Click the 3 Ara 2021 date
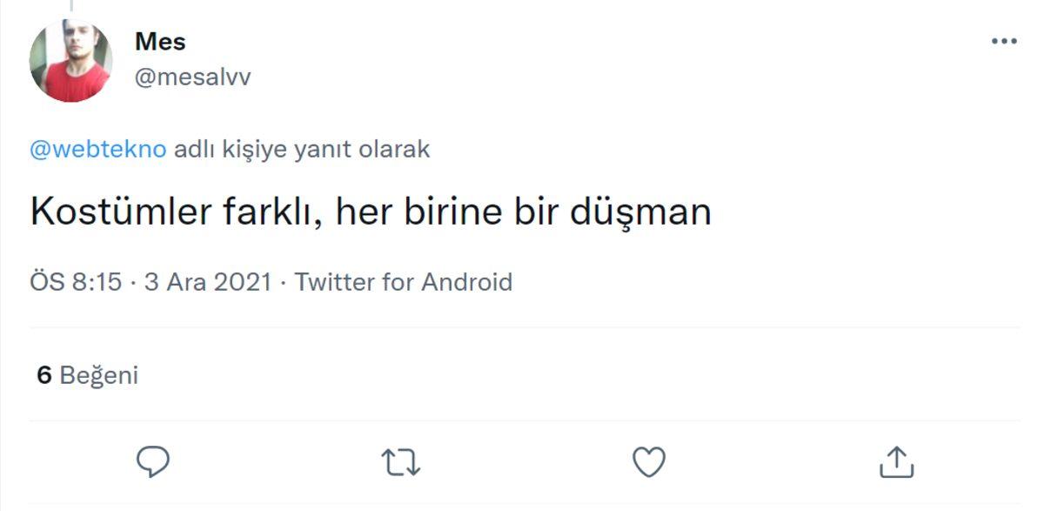This screenshot has width=1044, height=511. pos(208,282)
